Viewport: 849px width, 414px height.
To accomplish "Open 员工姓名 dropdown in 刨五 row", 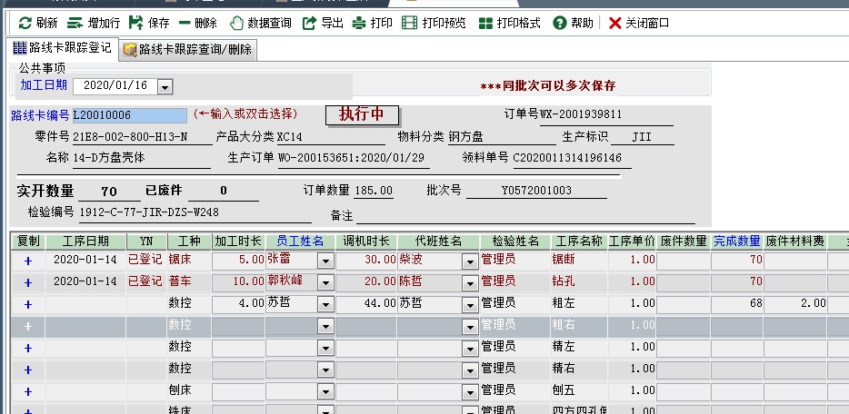I will [x=325, y=392].
